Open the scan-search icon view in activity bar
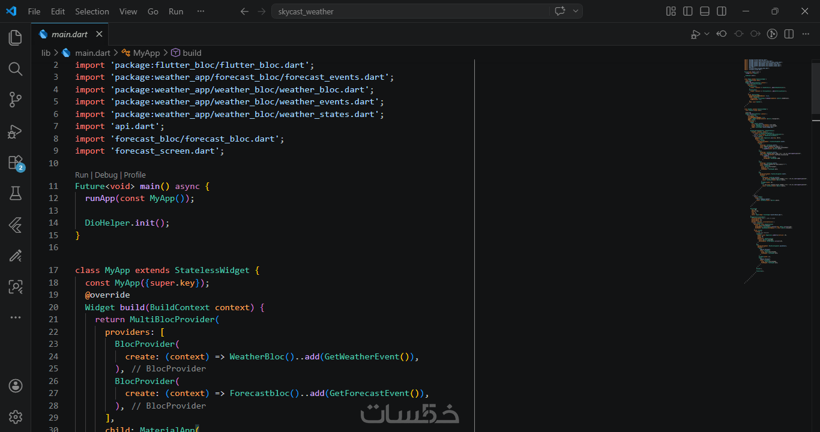 point(16,287)
